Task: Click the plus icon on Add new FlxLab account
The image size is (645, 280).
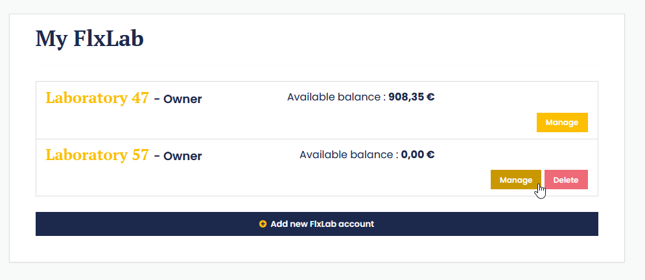Action: coord(263,224)
